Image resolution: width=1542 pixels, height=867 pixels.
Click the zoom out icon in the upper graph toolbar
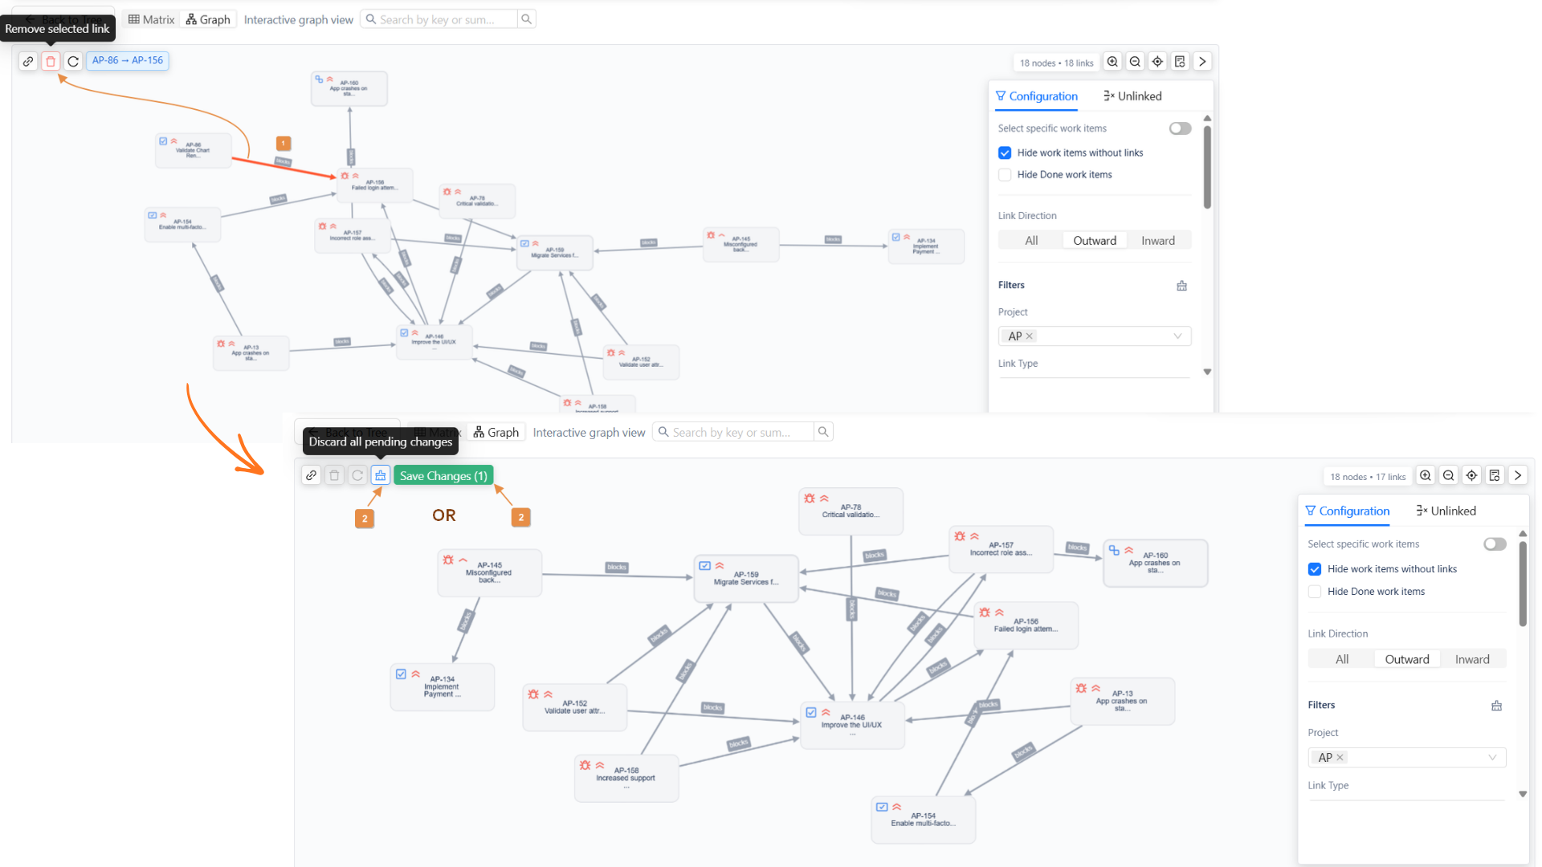pyautogui.click(x=1135, y=62)
